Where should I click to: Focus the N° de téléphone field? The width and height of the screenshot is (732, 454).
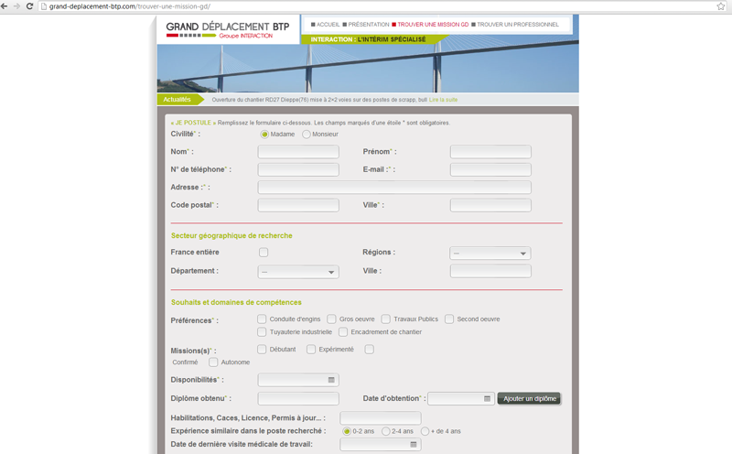pos(298,169)
